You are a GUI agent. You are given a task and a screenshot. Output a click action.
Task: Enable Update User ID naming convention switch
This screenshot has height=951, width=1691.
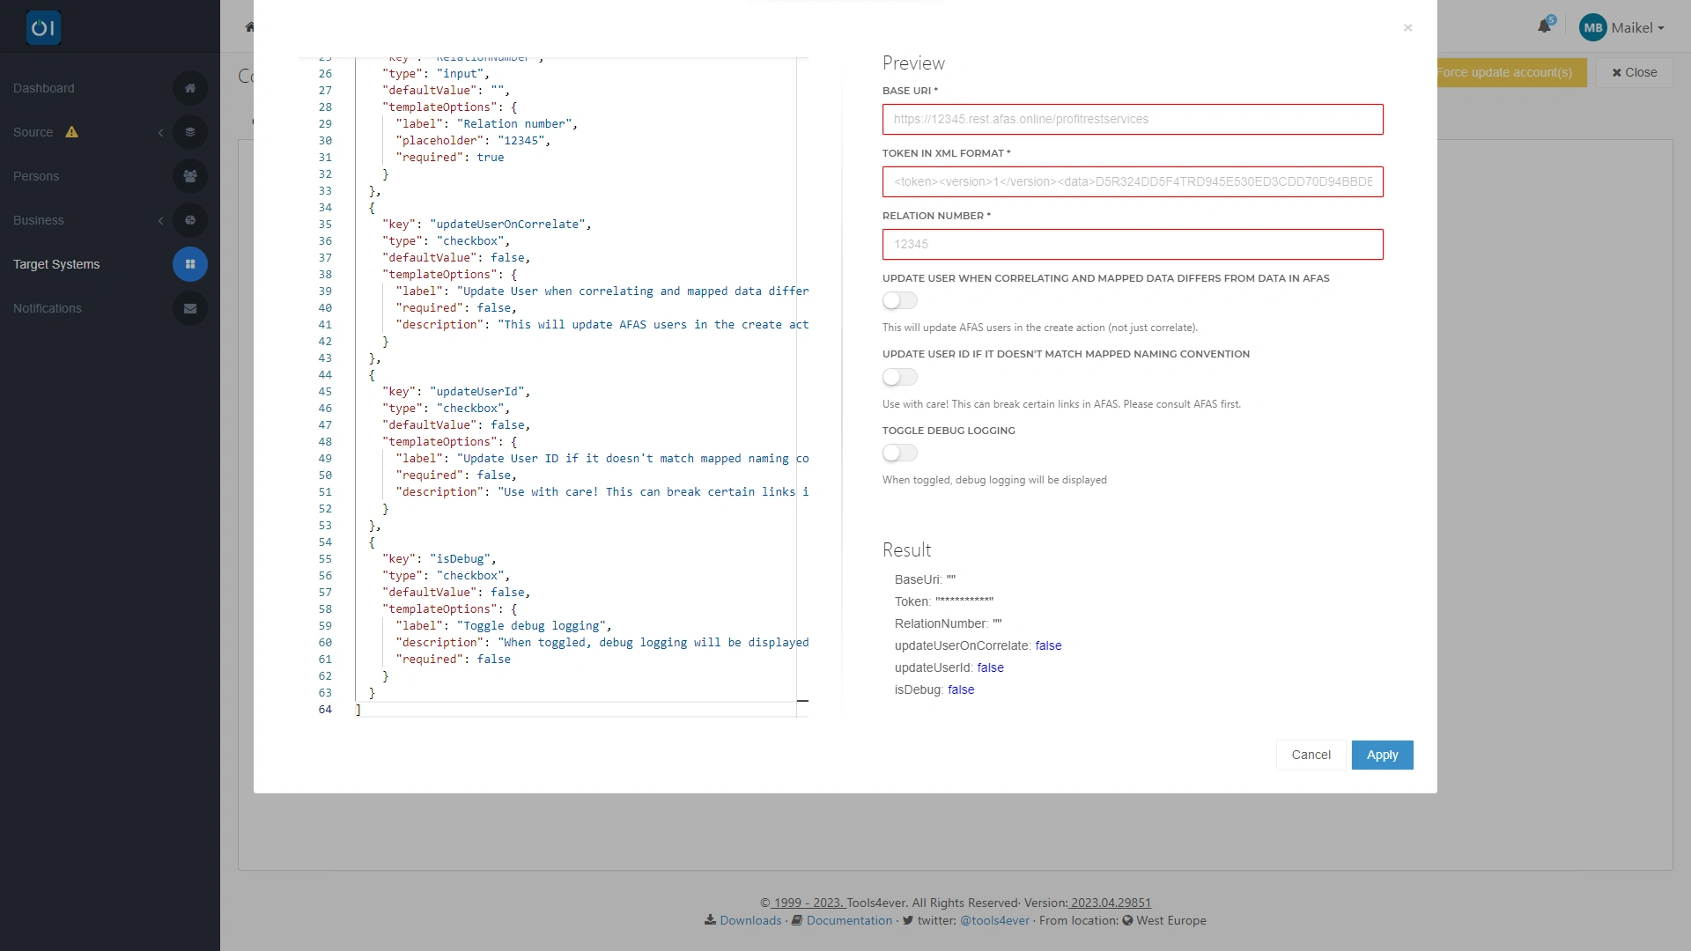coord(900,377)
